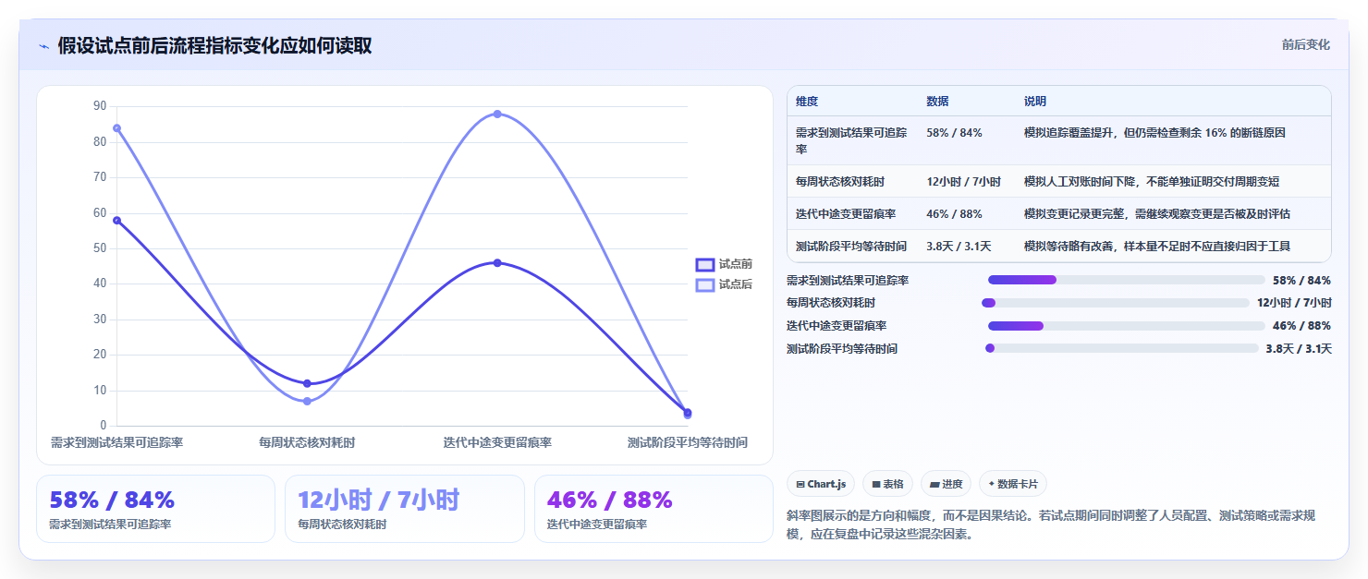Toggle the 试点后 legend swatch
The width and height of the screenshot is (1368, 579).
tap(705, 284)
